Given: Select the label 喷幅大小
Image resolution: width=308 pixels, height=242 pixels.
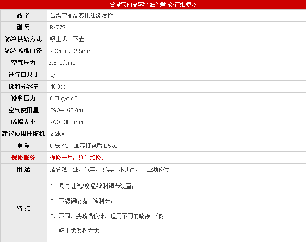Looking at the screenshot, I should click(23, 122).
